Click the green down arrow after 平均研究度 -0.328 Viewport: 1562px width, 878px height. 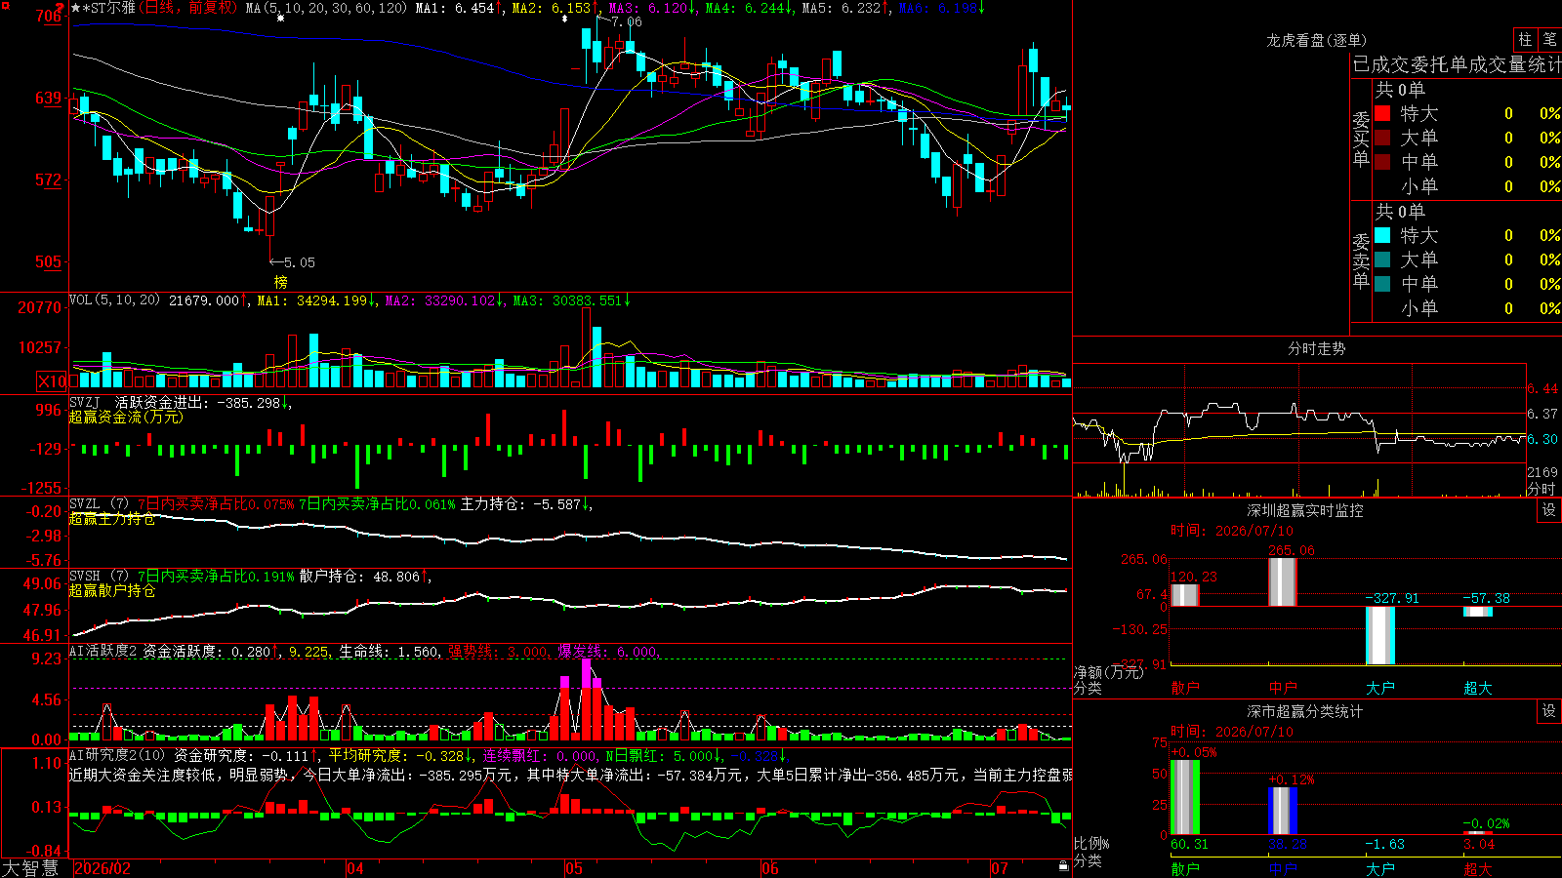click(x=469, y=756)
